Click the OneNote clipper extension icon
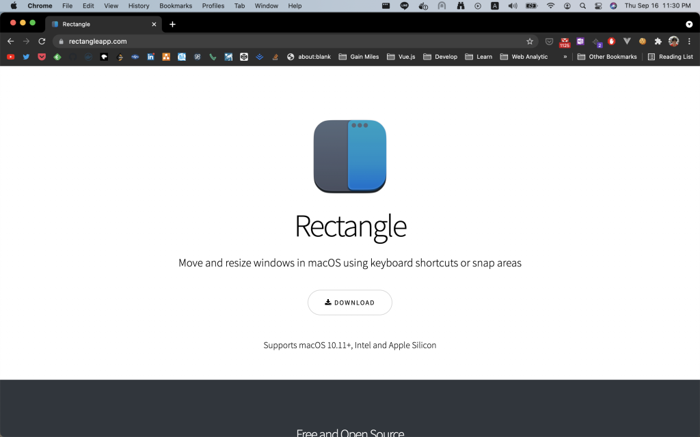This screenshot has height=437, width=700. tap(580, 42)
